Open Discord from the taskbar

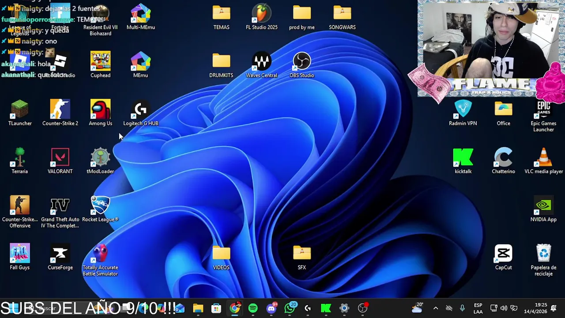pyautogui.click(x=271, y=308)
